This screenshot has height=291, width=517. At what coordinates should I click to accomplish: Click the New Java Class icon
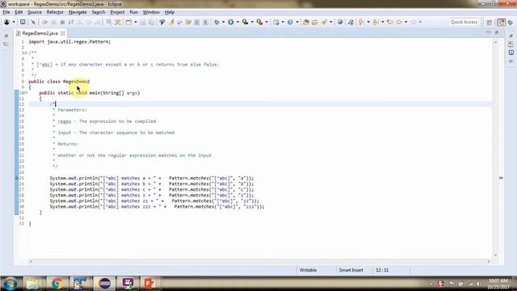290,22
